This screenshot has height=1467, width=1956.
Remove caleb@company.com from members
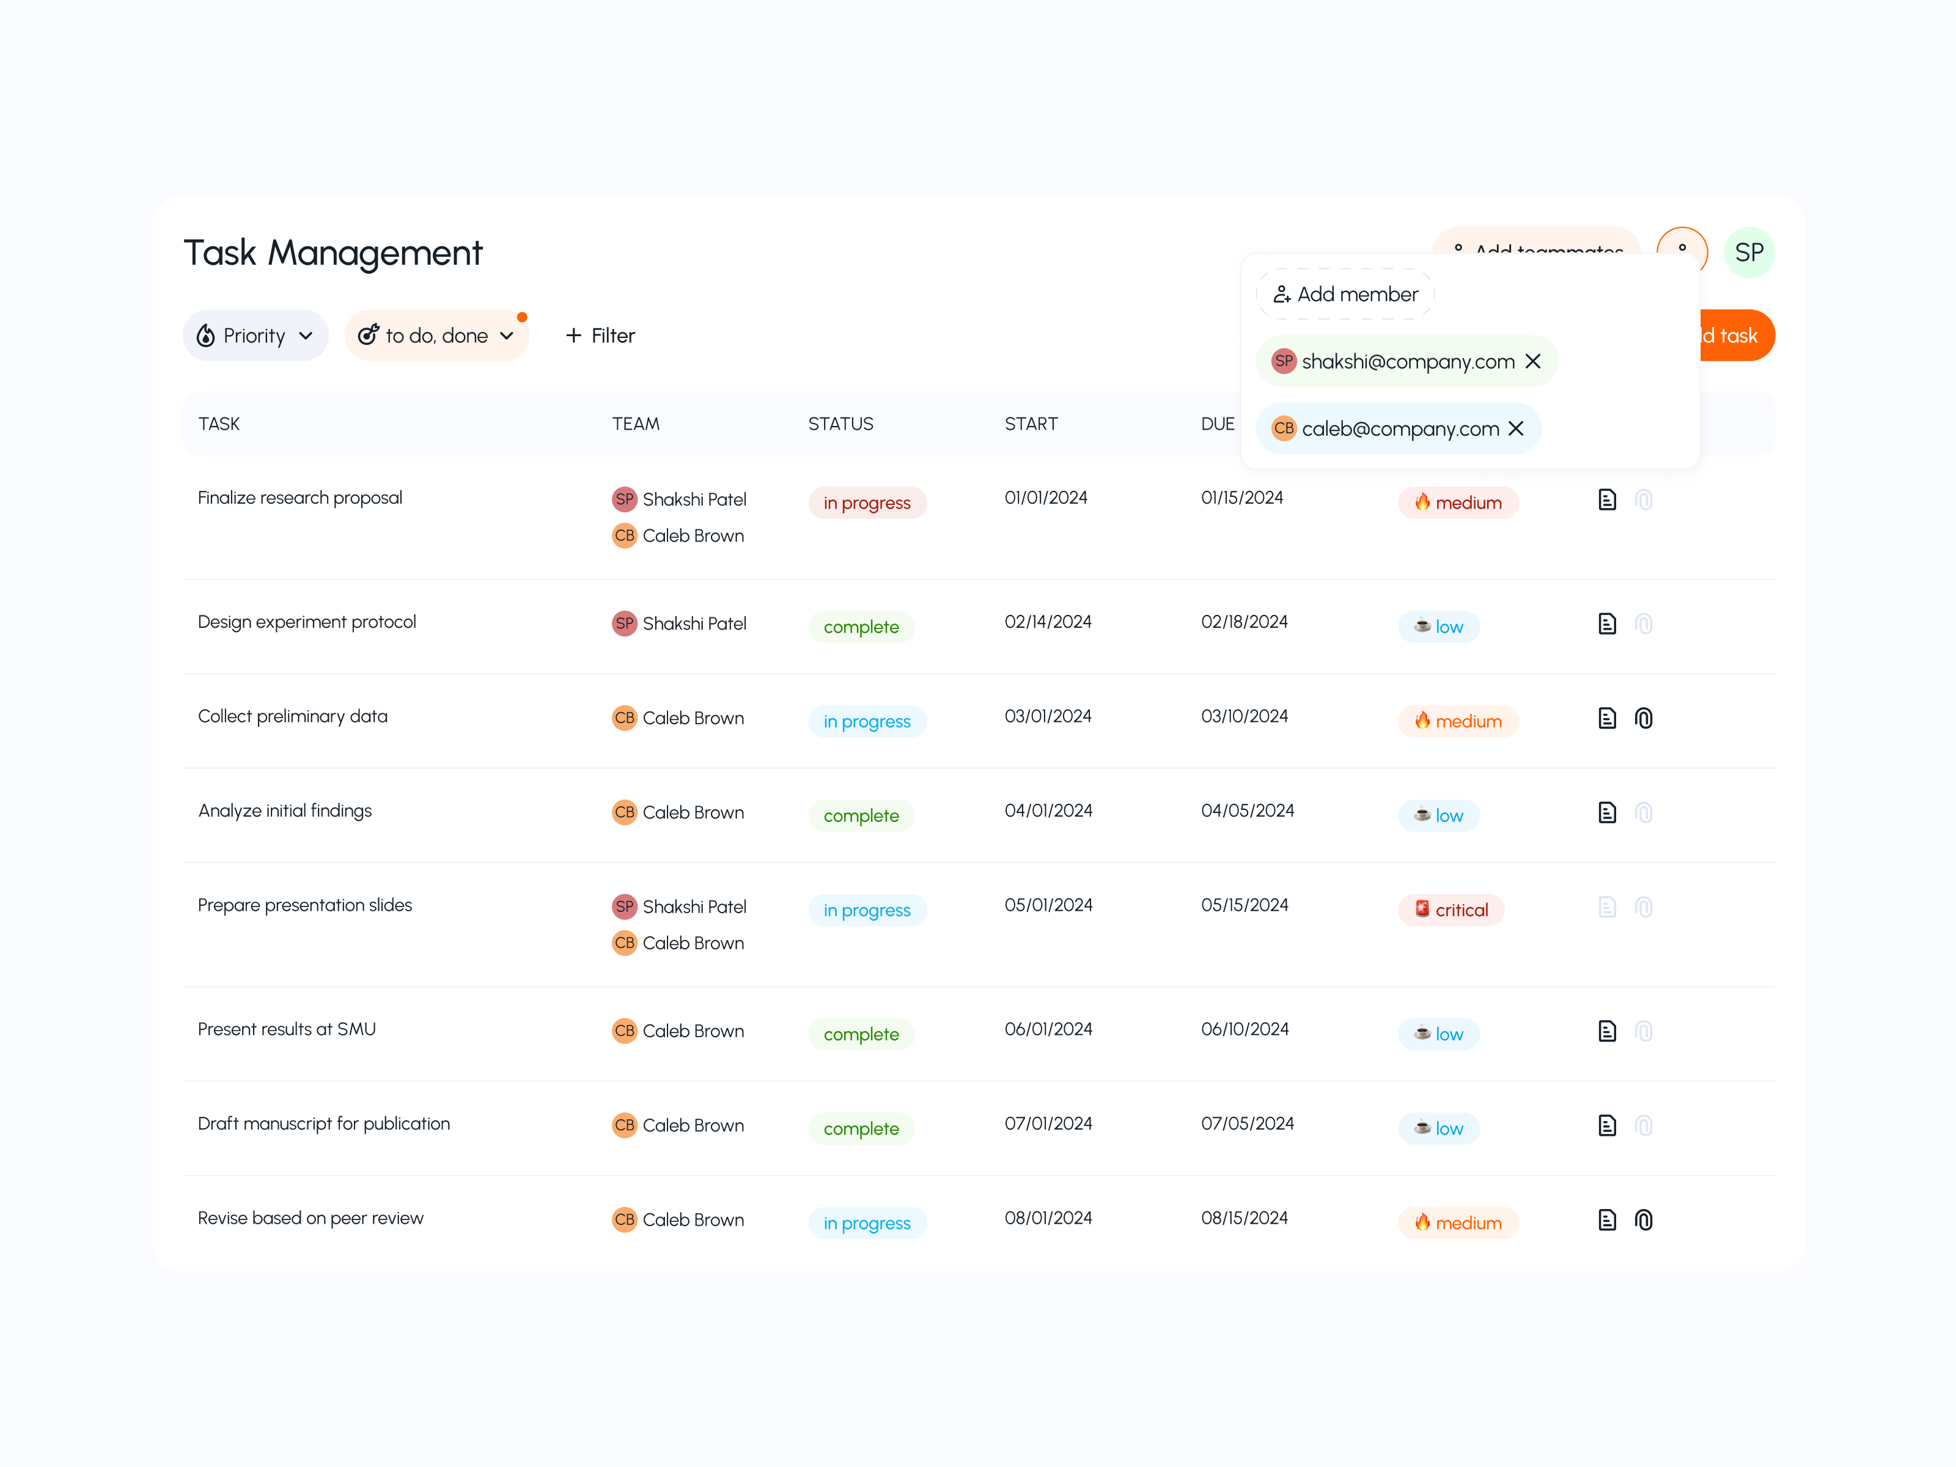(1516, 428)
